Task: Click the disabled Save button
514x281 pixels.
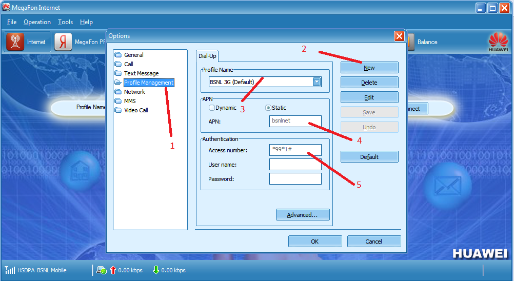Action: tap(369, 112)
